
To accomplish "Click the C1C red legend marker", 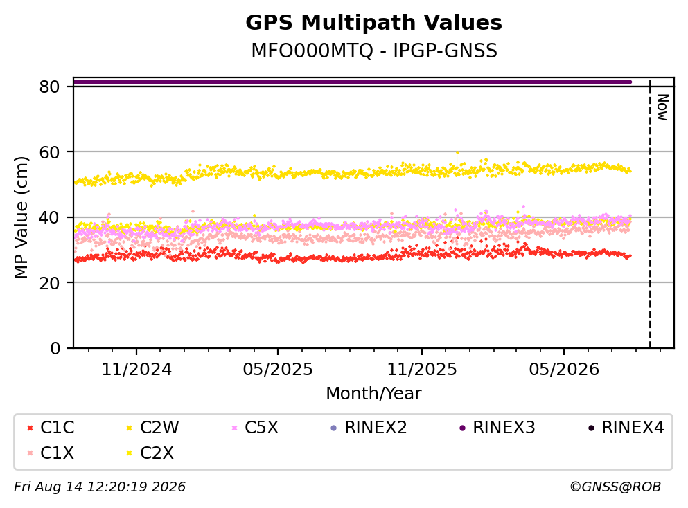I will pos(30,428).
